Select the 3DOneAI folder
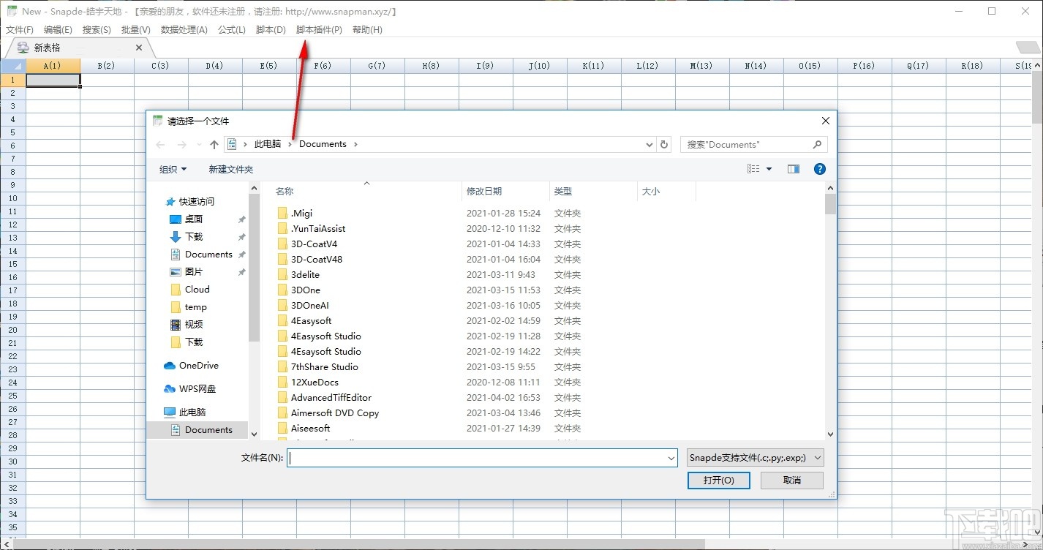Screen dimensions: 1043x550 303,305
